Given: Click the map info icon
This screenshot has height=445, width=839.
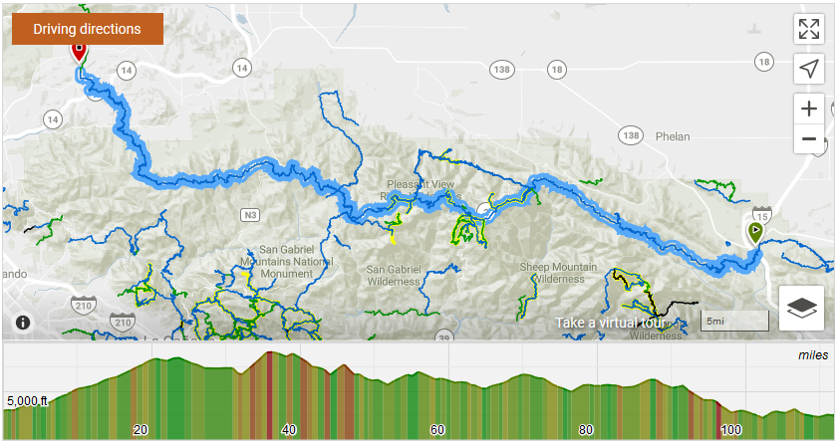Looking at the screenshot, I should [23, 323].
